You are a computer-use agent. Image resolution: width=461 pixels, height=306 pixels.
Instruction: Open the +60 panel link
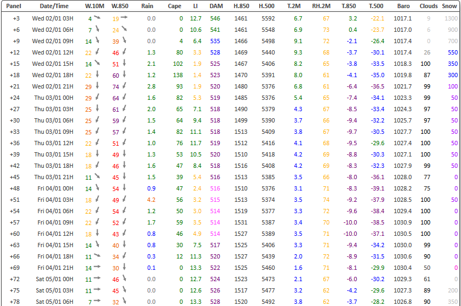click(x=15, y=234)
